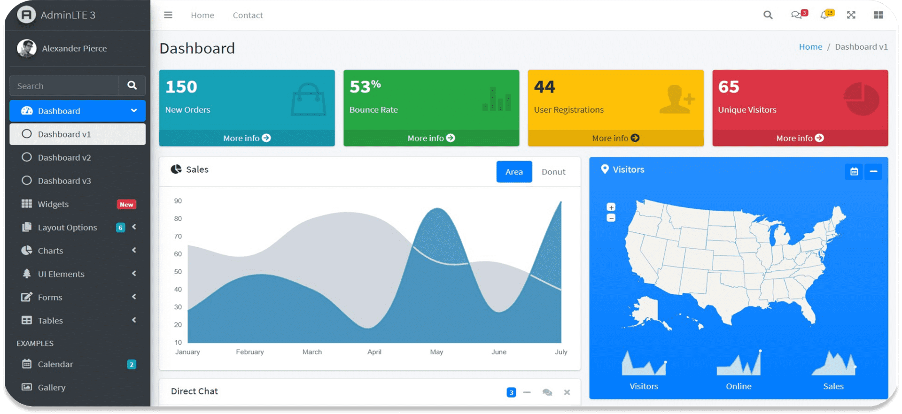Click More info on New Orders card
902x414 pixels.
coord(247,138)
